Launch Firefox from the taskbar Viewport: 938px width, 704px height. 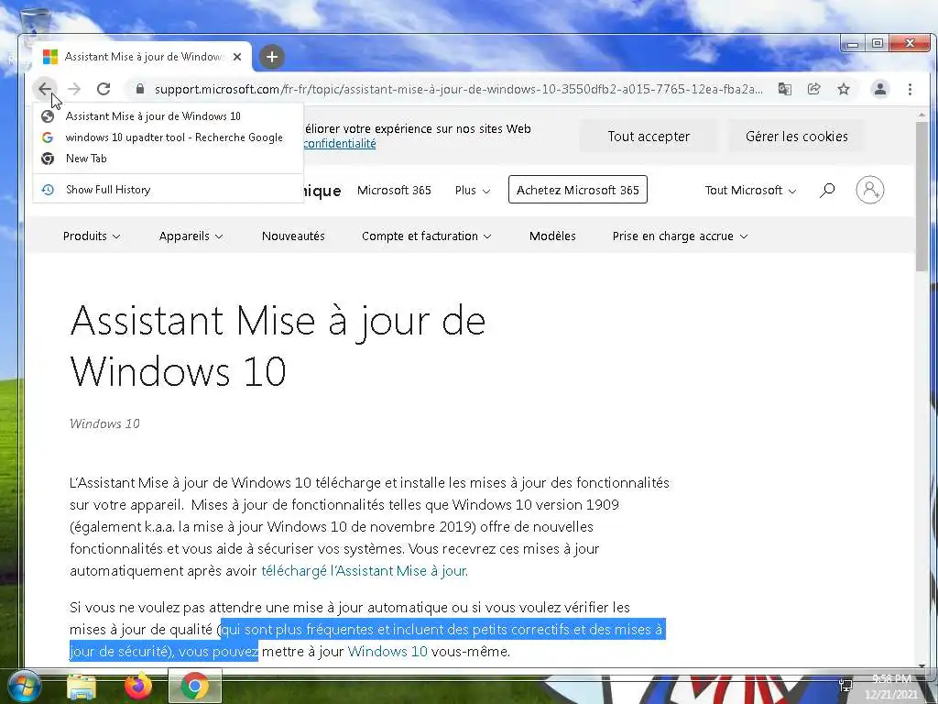click(x=138, y=687)
